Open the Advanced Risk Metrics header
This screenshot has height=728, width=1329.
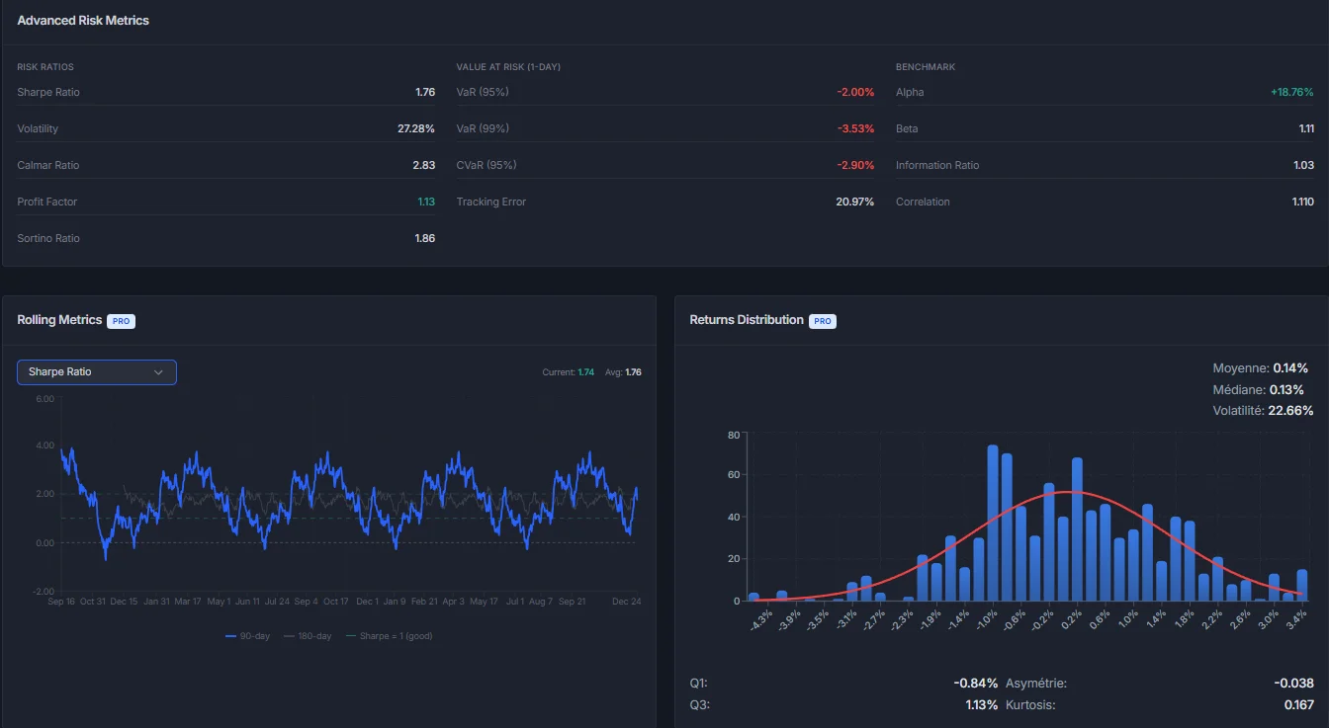point(83,20)
